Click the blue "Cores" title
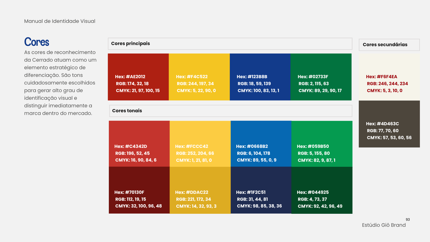This screenshot has width=430, height=242. (x=37, y=42)
